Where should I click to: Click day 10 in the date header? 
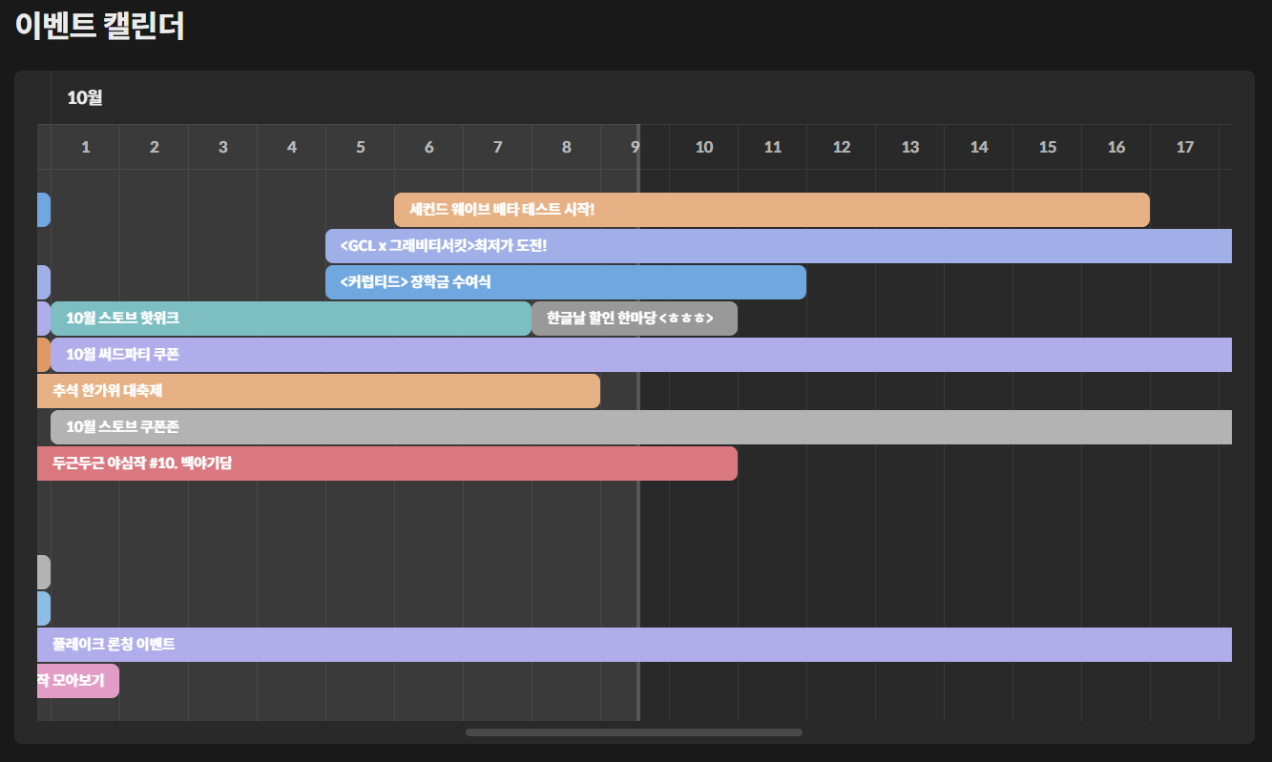[704, 147]
